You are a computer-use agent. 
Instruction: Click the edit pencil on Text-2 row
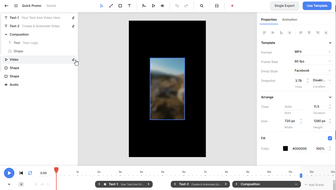(x=73, y=26)
